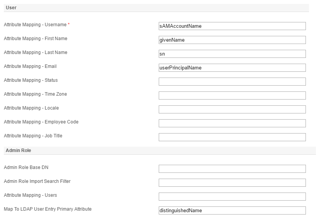Click the "Attribute Mapping - Username" label
The width and height of the screenshot is (319, 218).
35,25
